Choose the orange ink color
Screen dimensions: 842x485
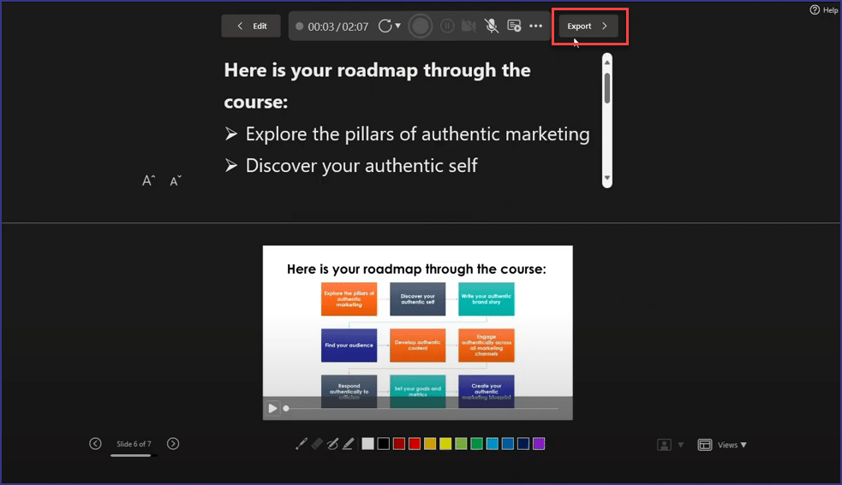[430, 444]
